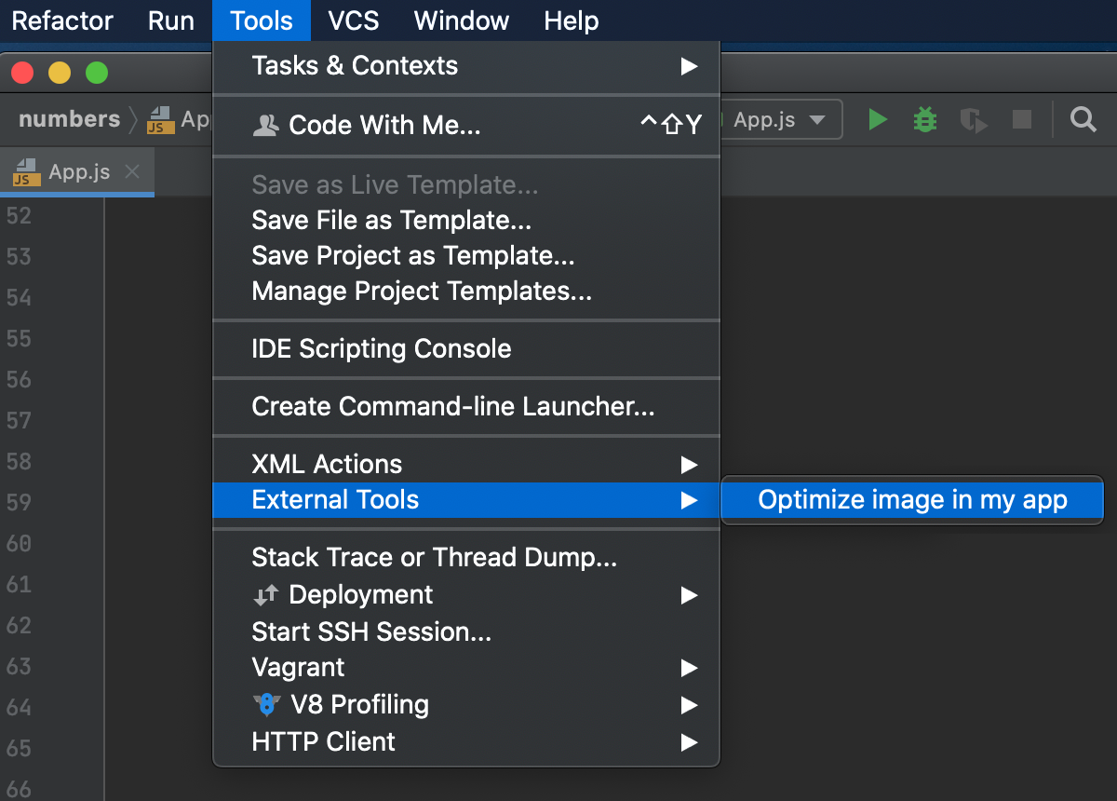Viewport: 1117px width, 801px height.
Task: Open IDE Scripting Console
Action: (382, 349)
